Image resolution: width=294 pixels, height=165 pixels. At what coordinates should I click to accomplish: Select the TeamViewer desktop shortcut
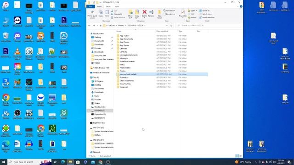(17, 22)
